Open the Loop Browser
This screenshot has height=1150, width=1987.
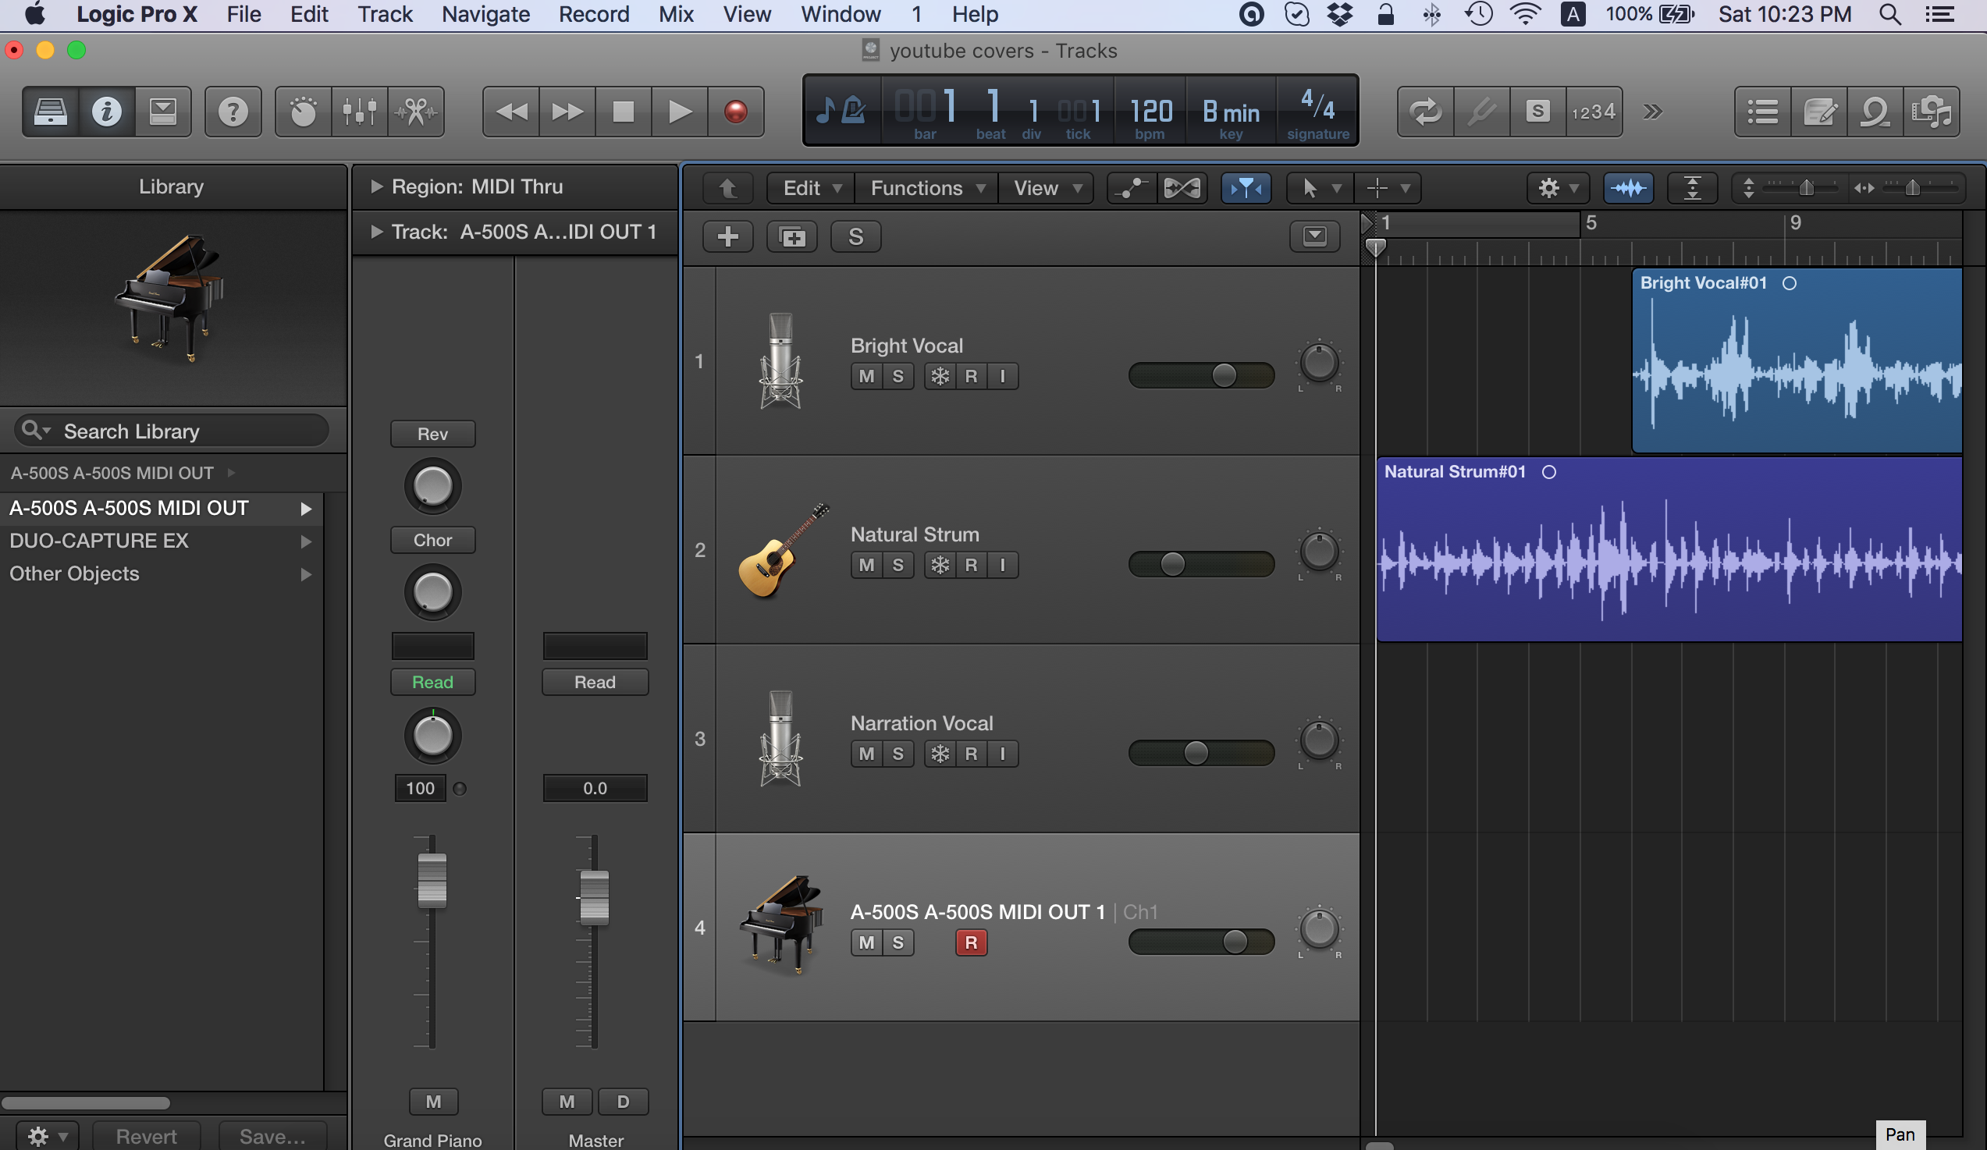coord(1875,111)
